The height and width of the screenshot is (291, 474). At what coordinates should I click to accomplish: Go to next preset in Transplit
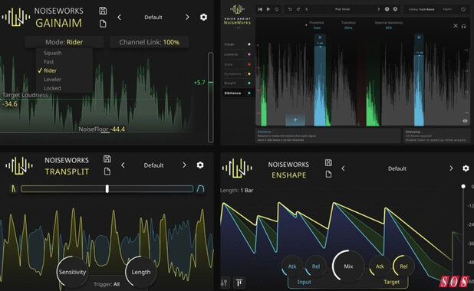click(x=184, y=165)
